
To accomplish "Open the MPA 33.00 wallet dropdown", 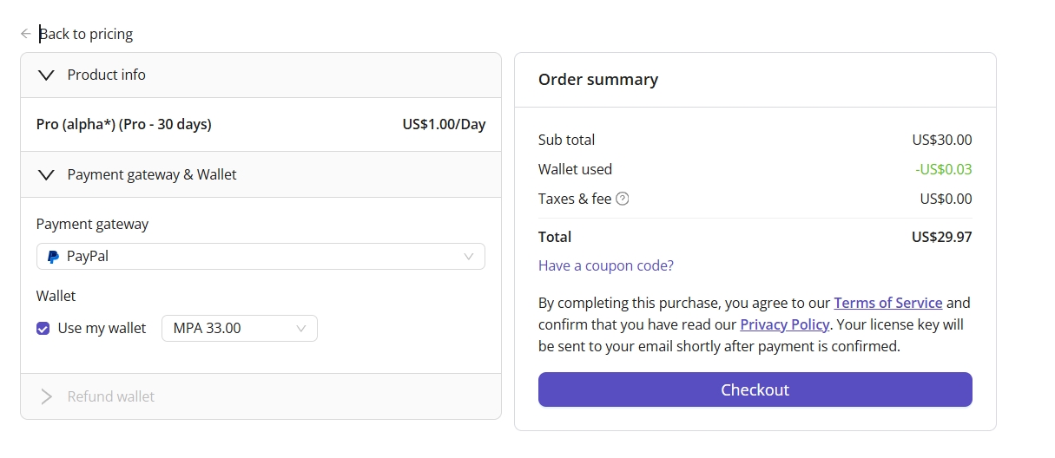I will (x=239, y=329).
